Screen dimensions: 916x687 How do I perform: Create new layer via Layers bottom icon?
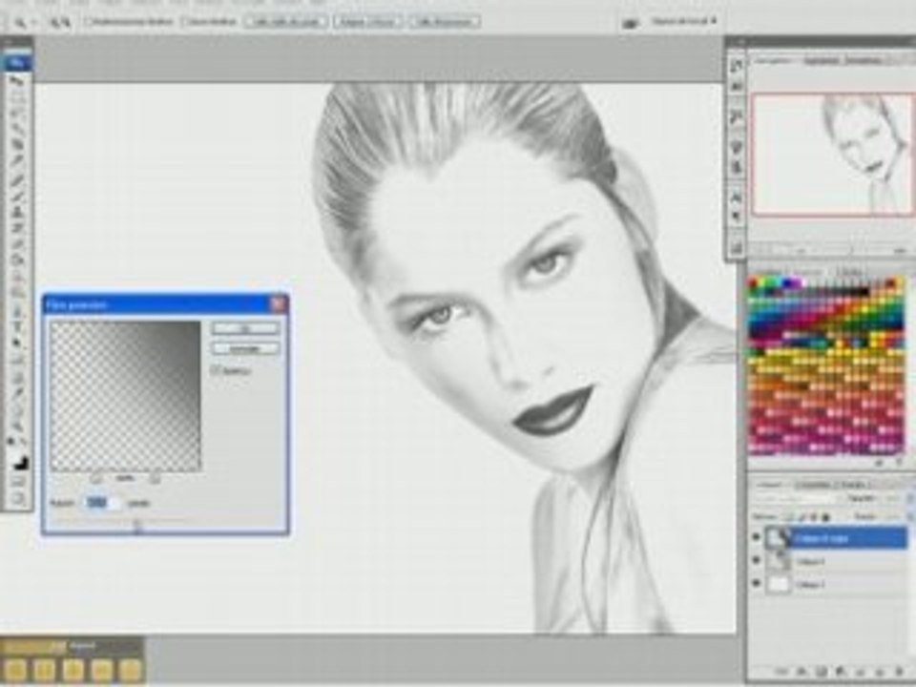click(x=879, y=672)
